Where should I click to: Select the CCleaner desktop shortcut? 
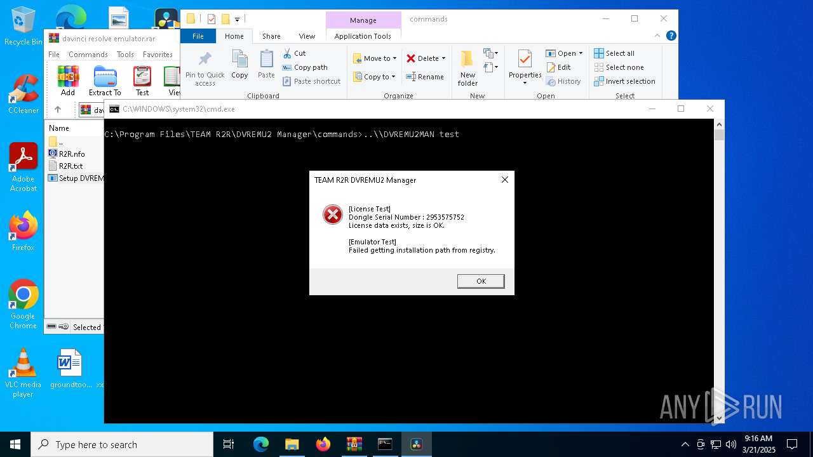[24, 94]
